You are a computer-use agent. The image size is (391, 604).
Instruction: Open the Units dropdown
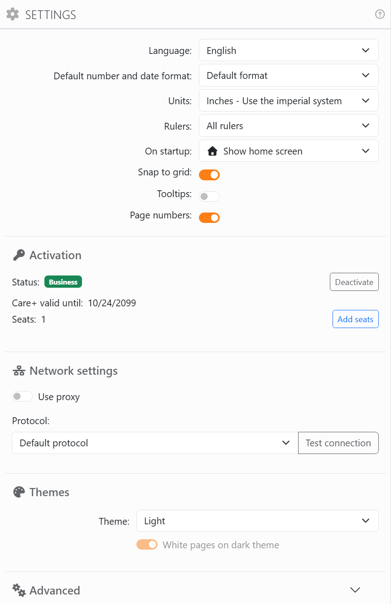[289, 101]
